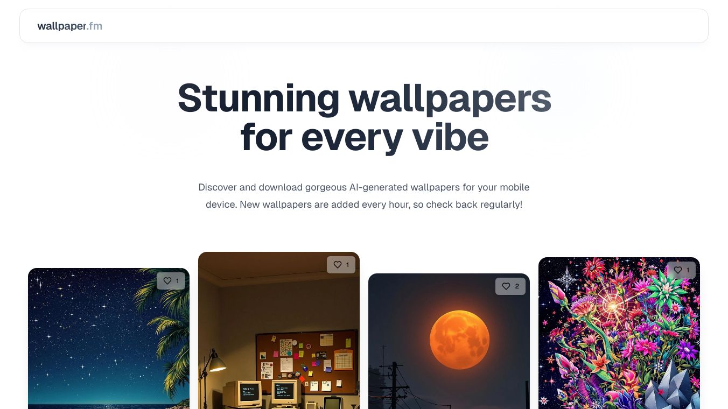Favorite the colorful flowers wallpaper via its heart
Image resolution: width=728 pixels, height=409 pixels.
coord(681,270)
